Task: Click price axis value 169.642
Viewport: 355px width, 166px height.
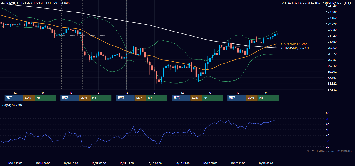Action: click(x=331, y=66)
